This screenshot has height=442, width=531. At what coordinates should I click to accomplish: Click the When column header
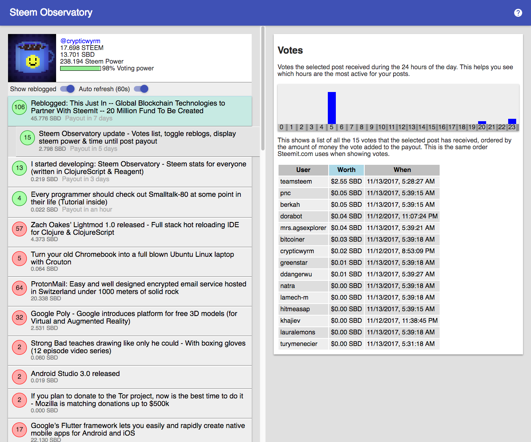point(402,170)
